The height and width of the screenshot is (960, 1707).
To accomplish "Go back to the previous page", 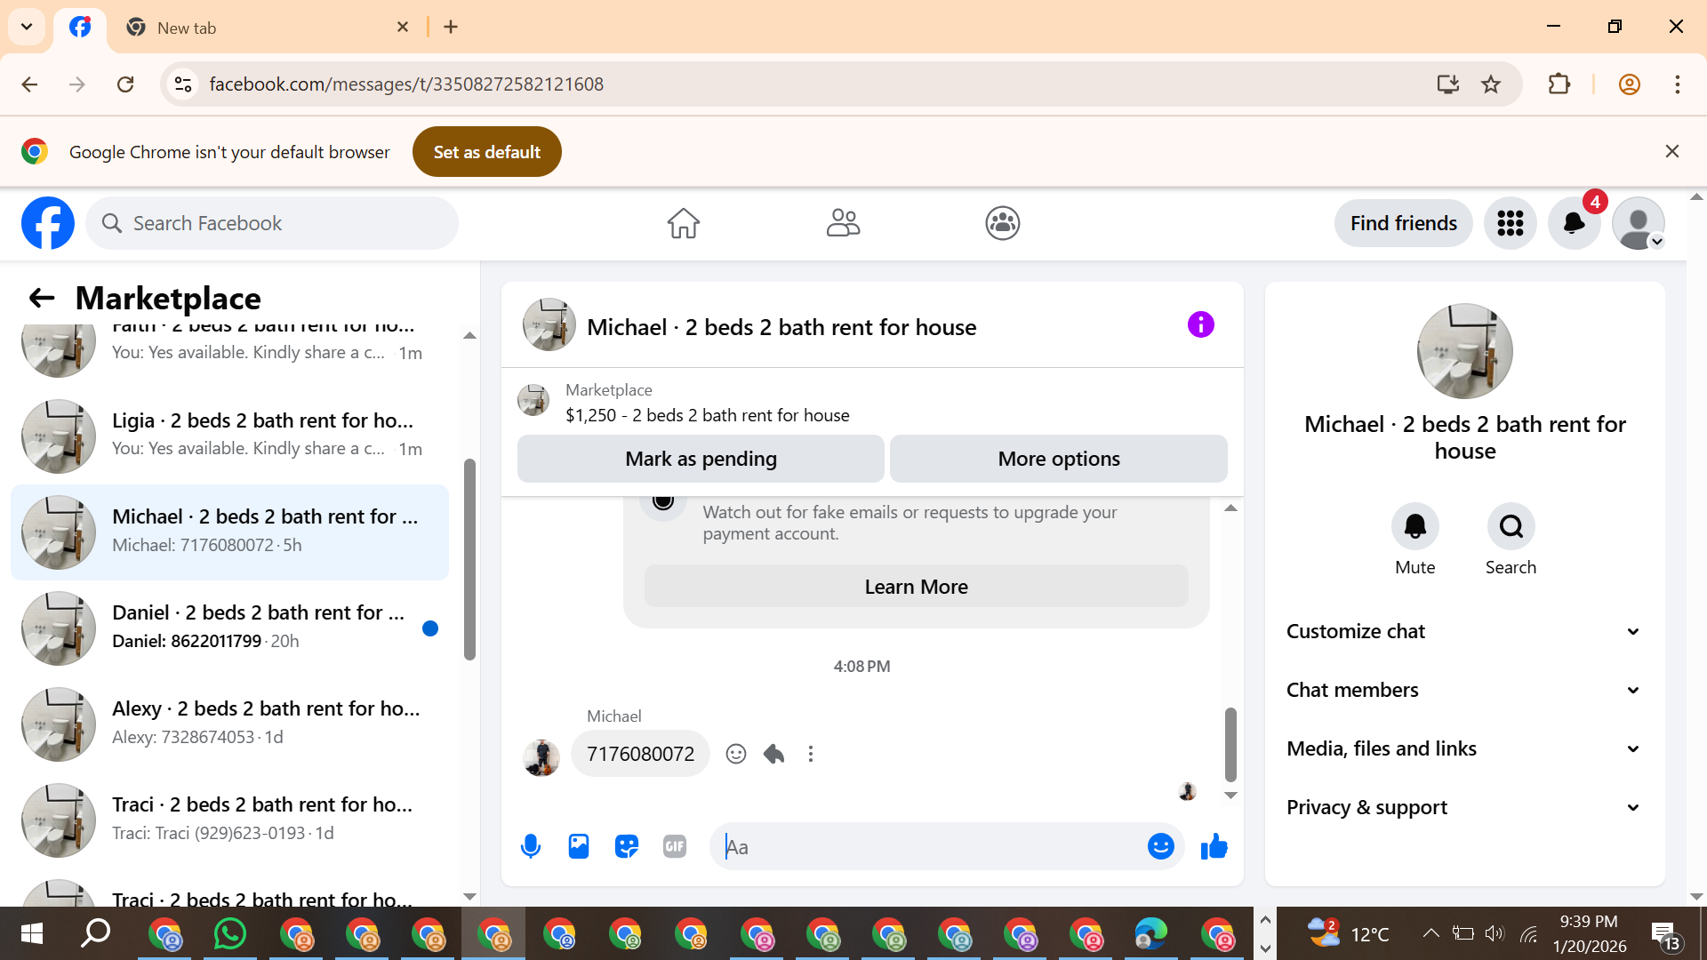I will click(29, 84).
